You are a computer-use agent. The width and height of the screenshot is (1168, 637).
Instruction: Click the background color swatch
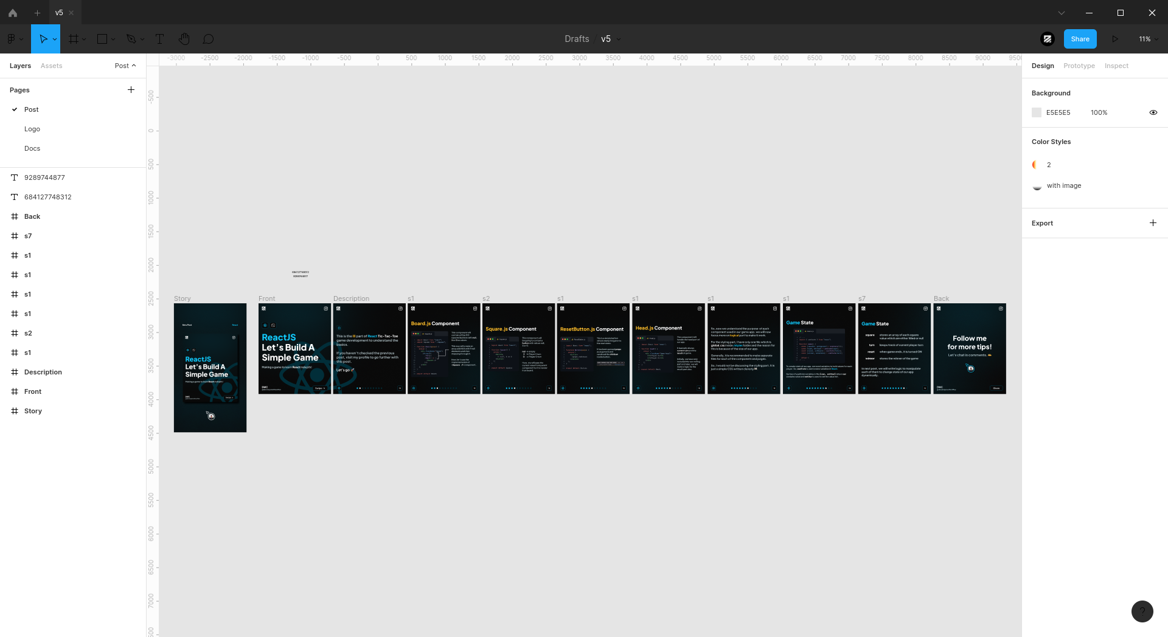click(x=1037, y=112)
